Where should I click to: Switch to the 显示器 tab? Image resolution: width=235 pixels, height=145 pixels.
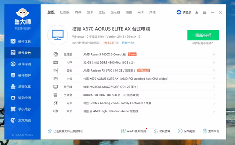(115, 12)
